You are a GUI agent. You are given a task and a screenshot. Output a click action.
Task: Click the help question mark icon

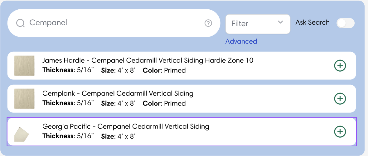(208, 23)
